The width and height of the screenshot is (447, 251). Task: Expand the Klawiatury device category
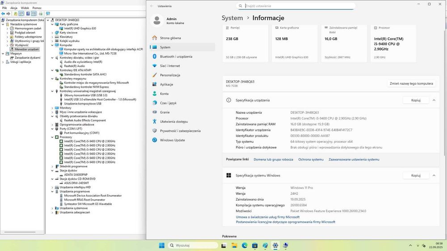[52, 37]
